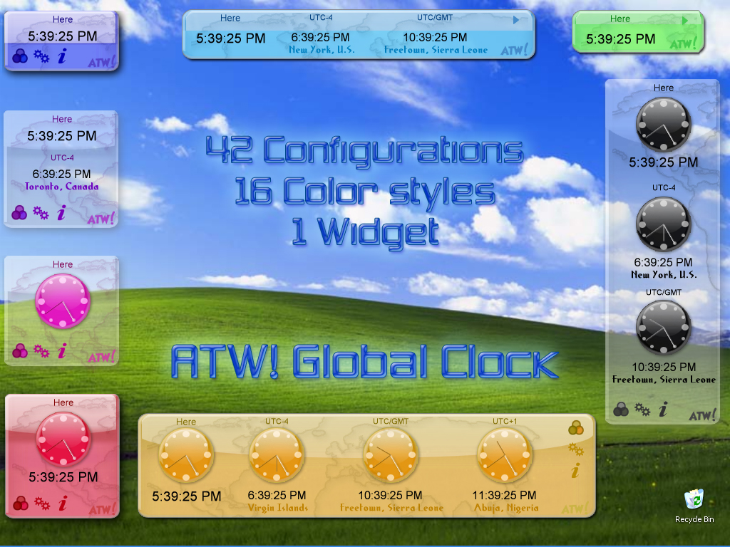Expand the light-blue widget with the arrow
This screenshot has width=730, height=547.
click(516, 20)
